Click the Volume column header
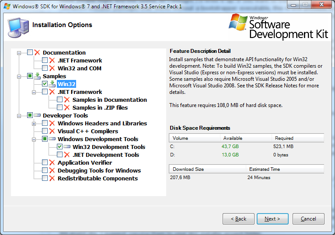335x235 pixels. coord(195,138)
